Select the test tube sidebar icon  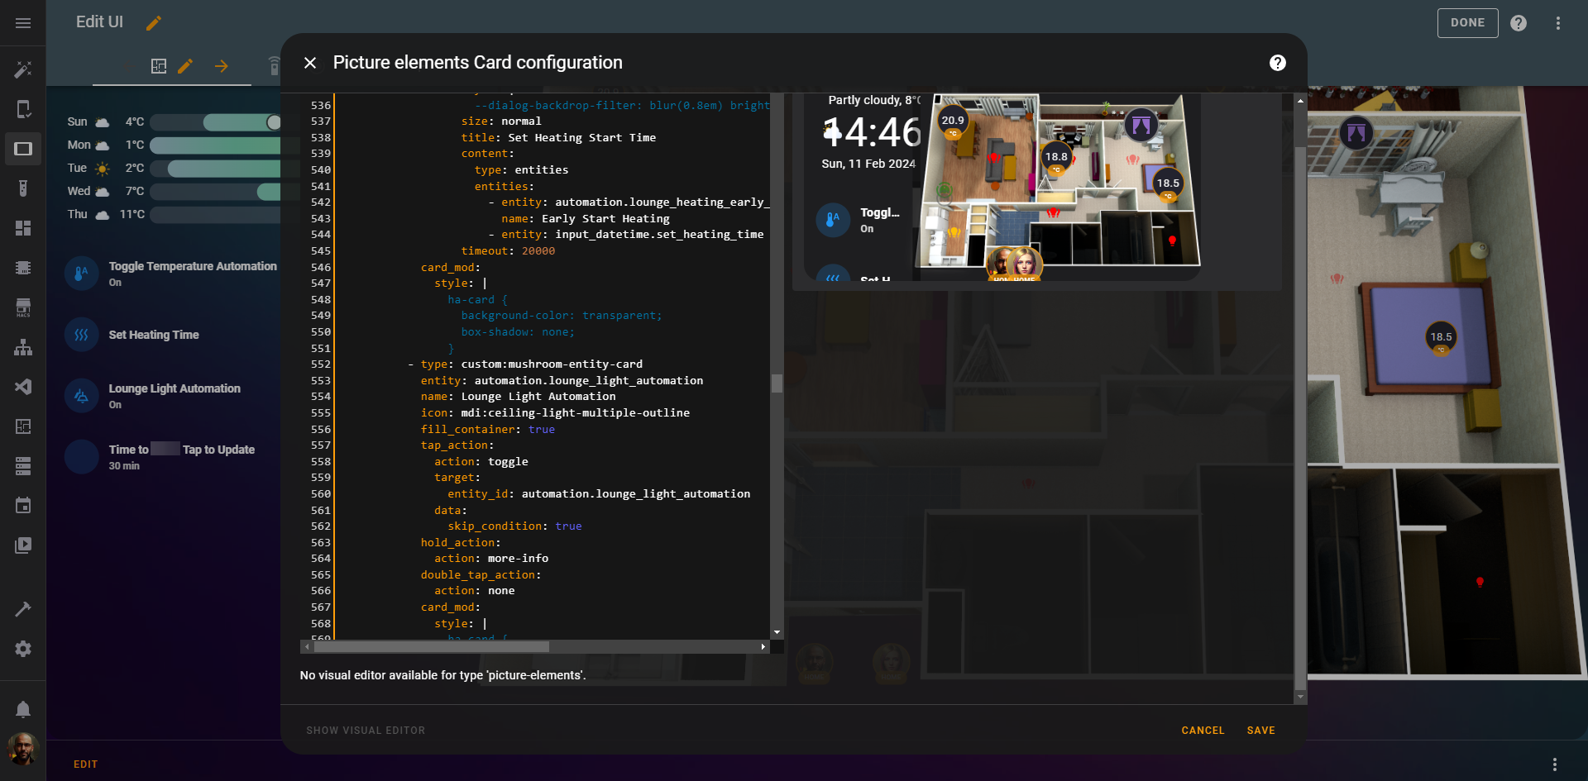[x=23, y=188]
